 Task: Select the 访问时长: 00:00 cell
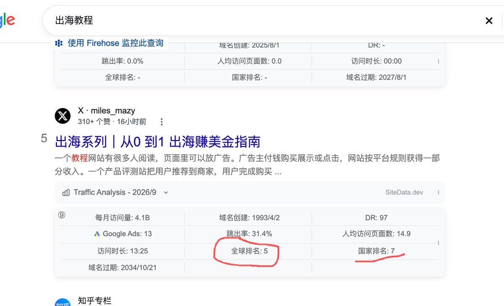point(376,61)
